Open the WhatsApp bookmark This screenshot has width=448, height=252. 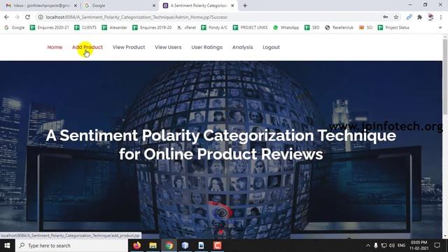(286, 27)
